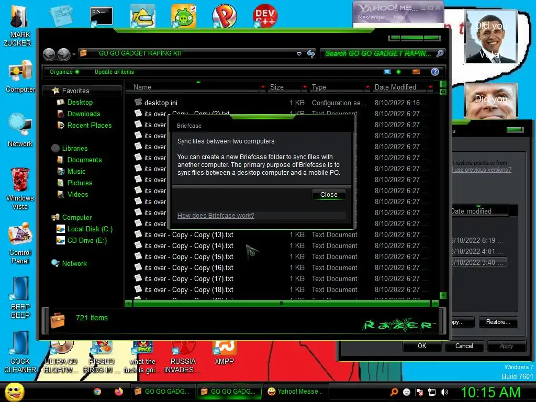Open the Windows Vista recycle bin icon
536x402 pixels.
point(20,188)
